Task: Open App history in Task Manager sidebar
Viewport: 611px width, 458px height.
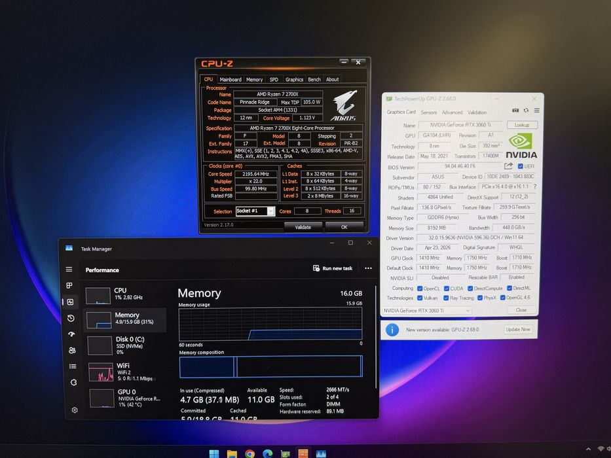Action: (x=71, y=318)
